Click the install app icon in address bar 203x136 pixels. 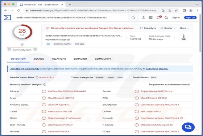[x=163, y=10]
